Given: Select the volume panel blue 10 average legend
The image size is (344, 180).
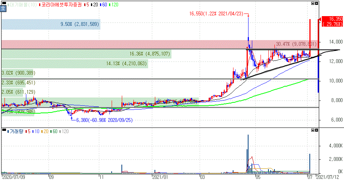Looking at the screenshot, I should (x=36, y=132).
